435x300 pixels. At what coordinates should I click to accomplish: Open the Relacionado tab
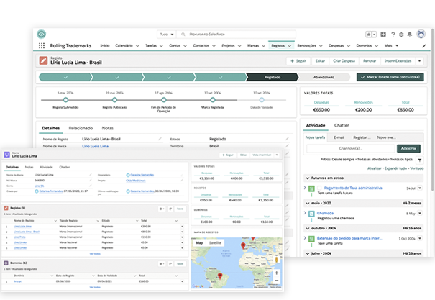coord(81,127)
